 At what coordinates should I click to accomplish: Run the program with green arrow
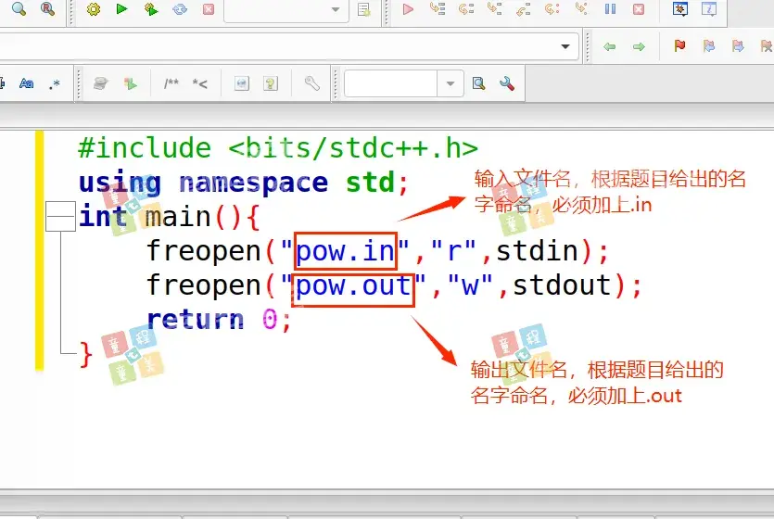tap(121, 8)
